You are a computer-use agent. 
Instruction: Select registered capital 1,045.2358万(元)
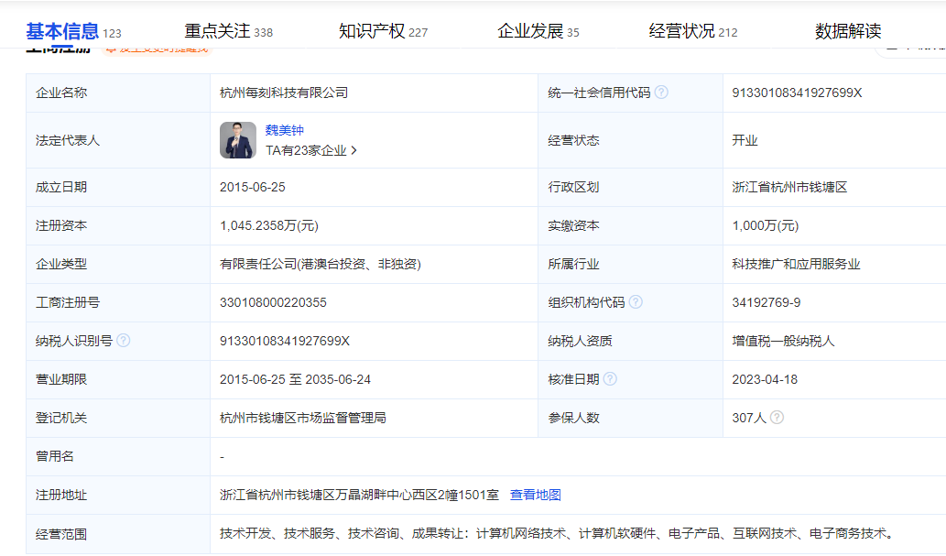click(x=269, y=225)
